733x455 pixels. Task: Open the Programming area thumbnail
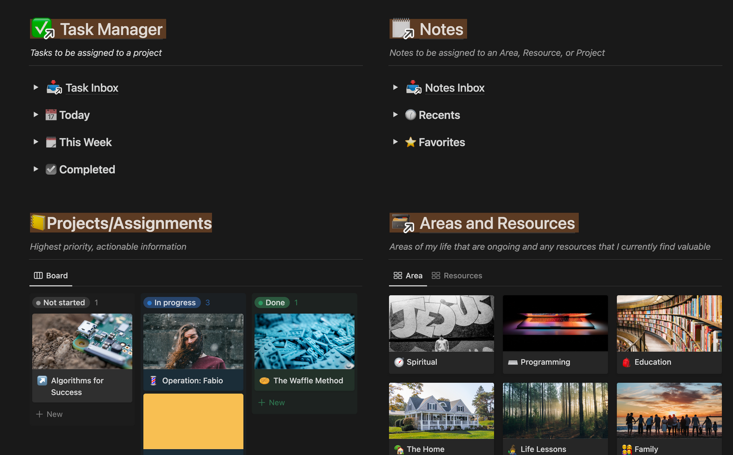[x=555, y=323]
